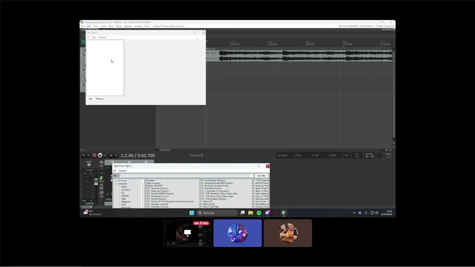The width and height of the screenshot is (475, 267).
Task: Open the Track menu in REAPER
Action: coord(118,26)
